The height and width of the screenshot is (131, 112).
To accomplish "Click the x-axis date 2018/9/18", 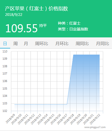I will tap(69, 119).
